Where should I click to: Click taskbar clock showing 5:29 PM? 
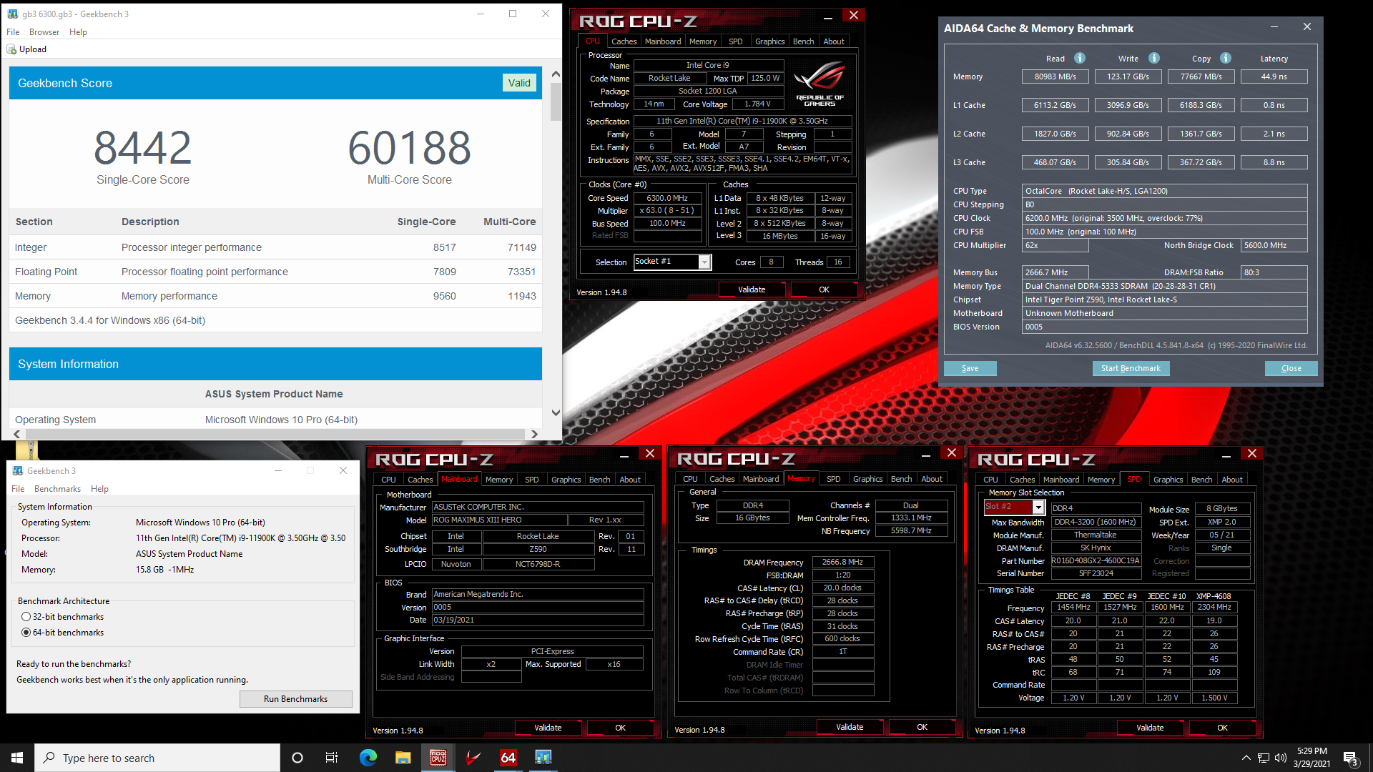click(1312, 758)
